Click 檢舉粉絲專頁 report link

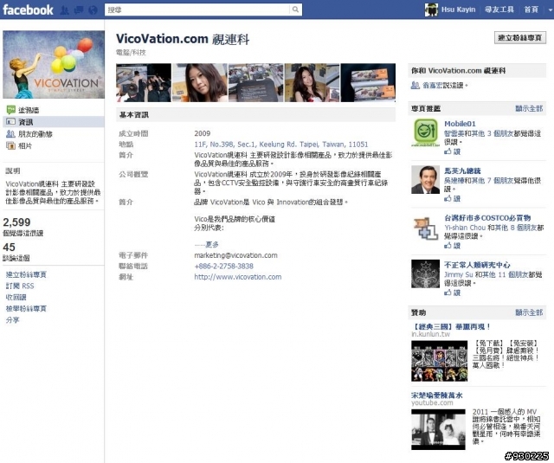[26, 309]
